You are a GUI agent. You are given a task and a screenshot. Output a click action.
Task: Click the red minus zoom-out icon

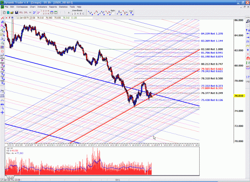248,54
